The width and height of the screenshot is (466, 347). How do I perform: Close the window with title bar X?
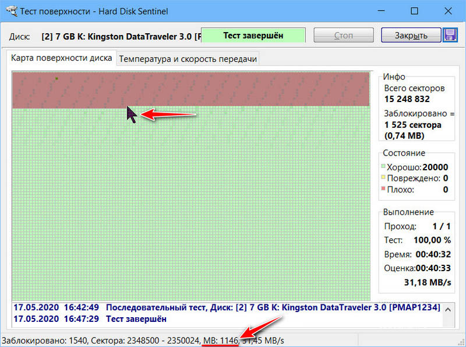(x=448, y=11)
